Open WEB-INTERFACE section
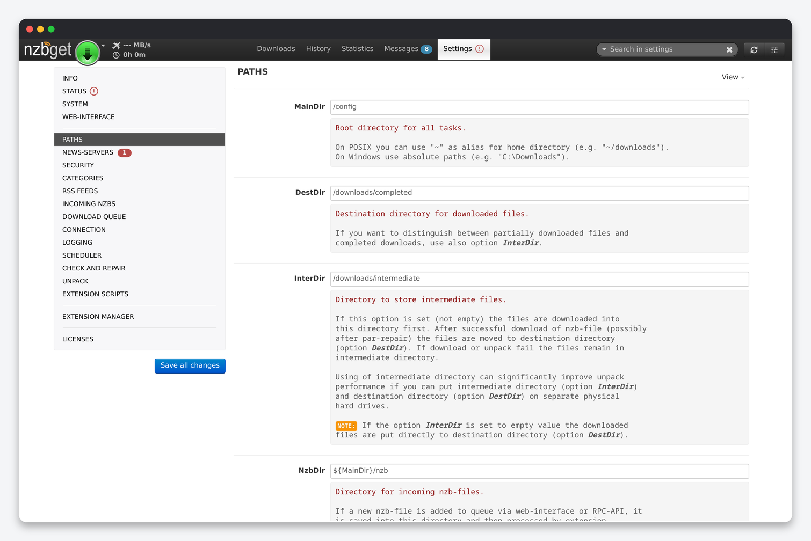Screen dimensions: 811x541 (140, 117)
